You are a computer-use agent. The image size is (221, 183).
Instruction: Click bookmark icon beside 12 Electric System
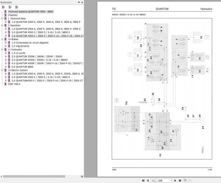tap(6, 70)
